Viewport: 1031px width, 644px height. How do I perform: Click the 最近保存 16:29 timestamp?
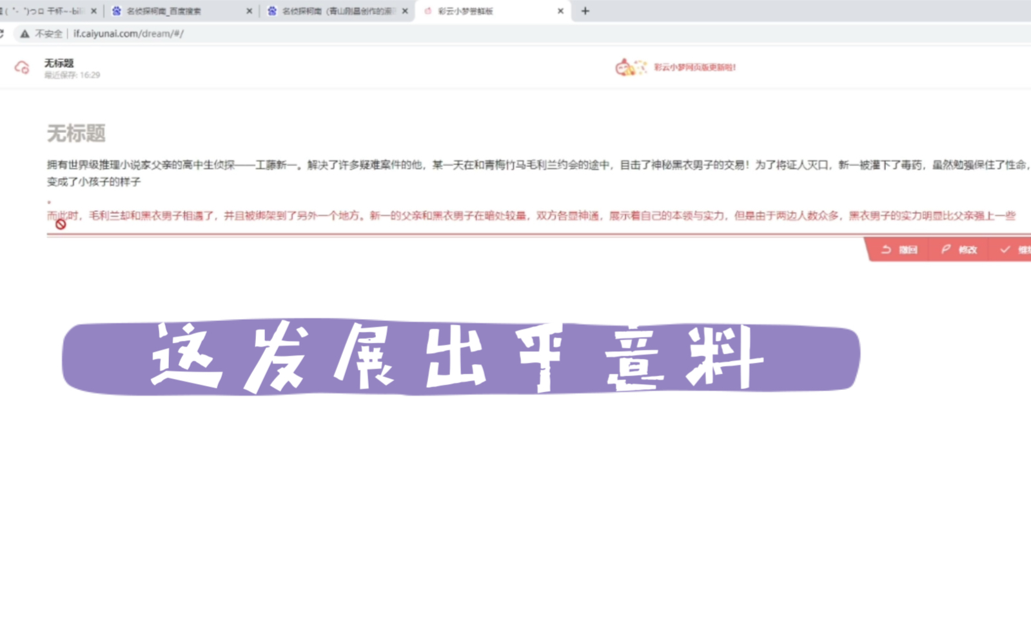coord(72,75)
